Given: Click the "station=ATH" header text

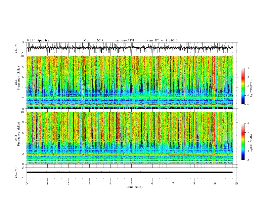Looking at the screenshot, I should [x=125, y=40].
